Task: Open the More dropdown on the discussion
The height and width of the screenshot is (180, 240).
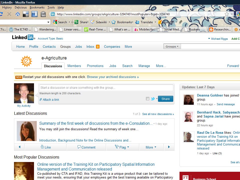Action: [151, 147]
